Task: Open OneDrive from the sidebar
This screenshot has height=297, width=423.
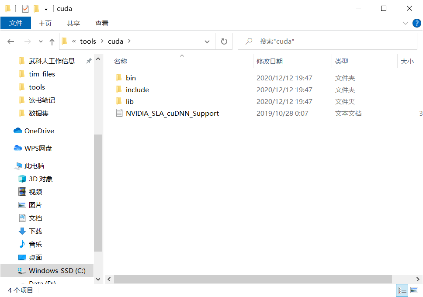Action: tap(39, 131)
